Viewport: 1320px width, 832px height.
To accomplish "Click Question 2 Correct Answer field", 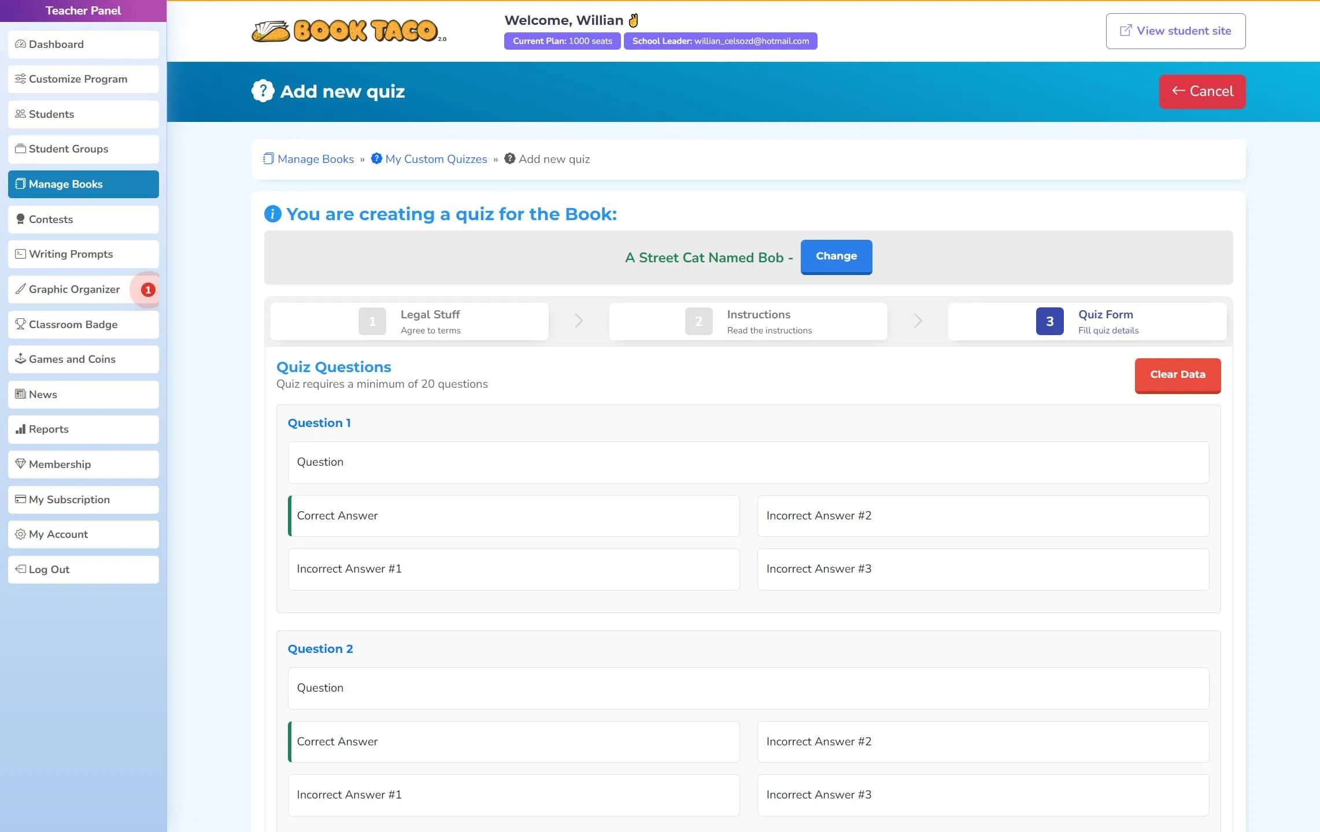I will [514, 742].
